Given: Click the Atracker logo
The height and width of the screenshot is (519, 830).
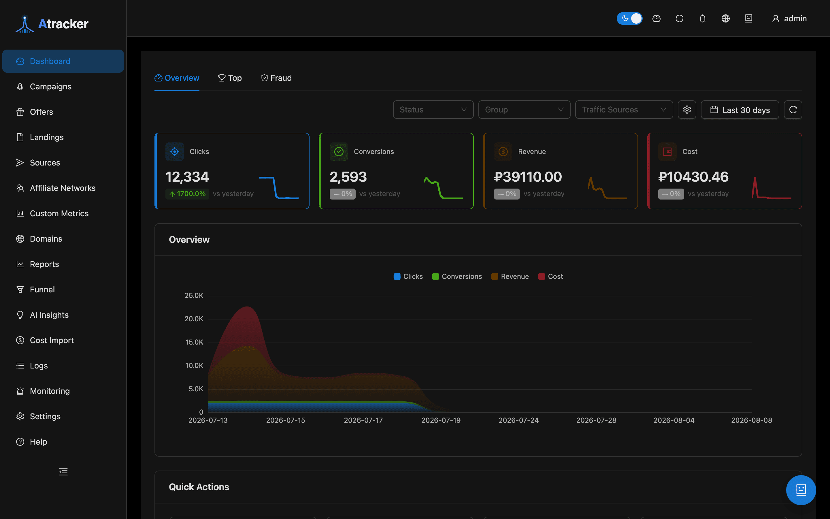Looking at the screenshot, I should tap(52, 24).
